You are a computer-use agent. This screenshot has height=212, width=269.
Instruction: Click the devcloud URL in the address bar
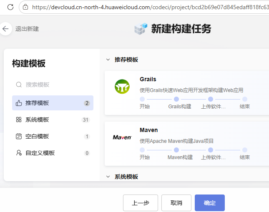[150, 7]
